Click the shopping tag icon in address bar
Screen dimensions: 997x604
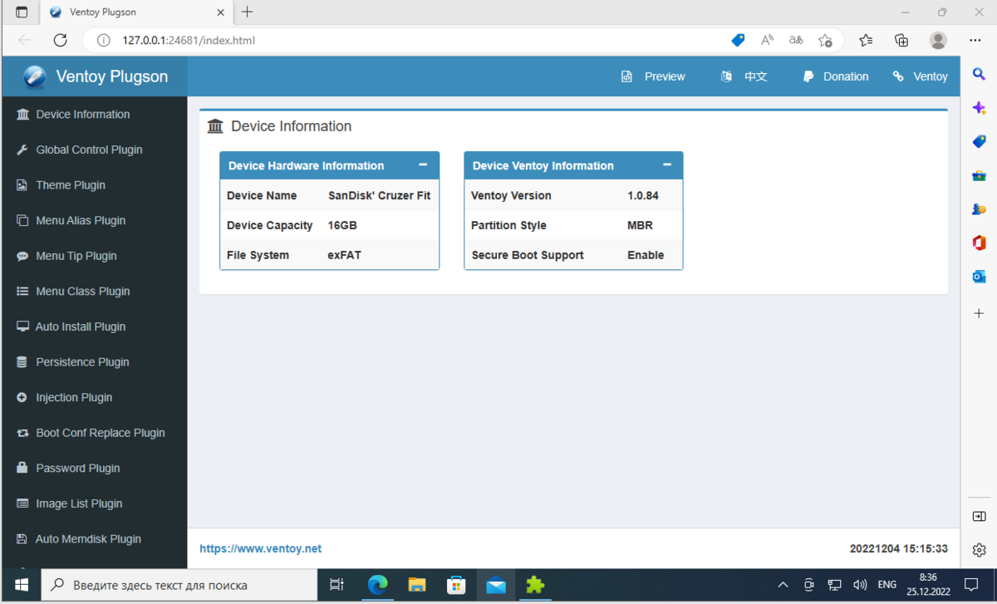[x=738, y=40]
